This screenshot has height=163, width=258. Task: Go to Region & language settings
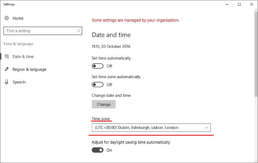[x=29, y=69]
